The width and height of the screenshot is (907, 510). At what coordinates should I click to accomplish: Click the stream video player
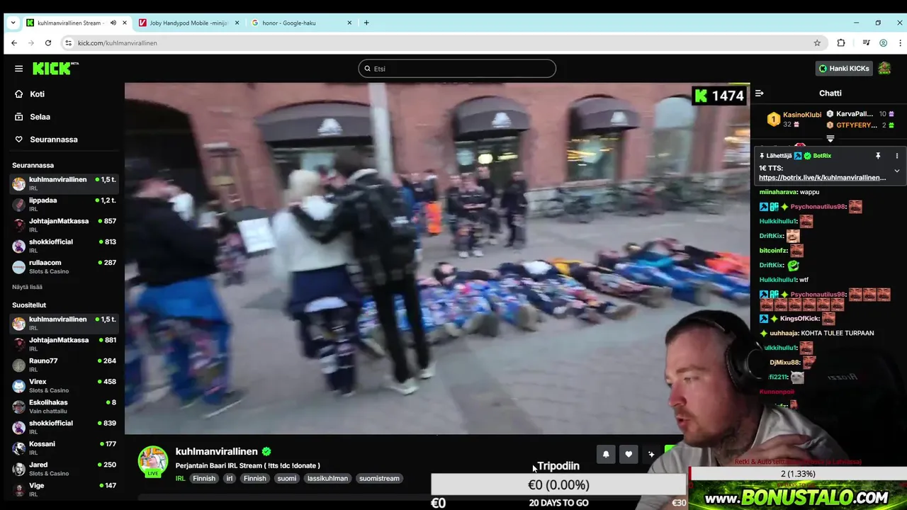437,259
